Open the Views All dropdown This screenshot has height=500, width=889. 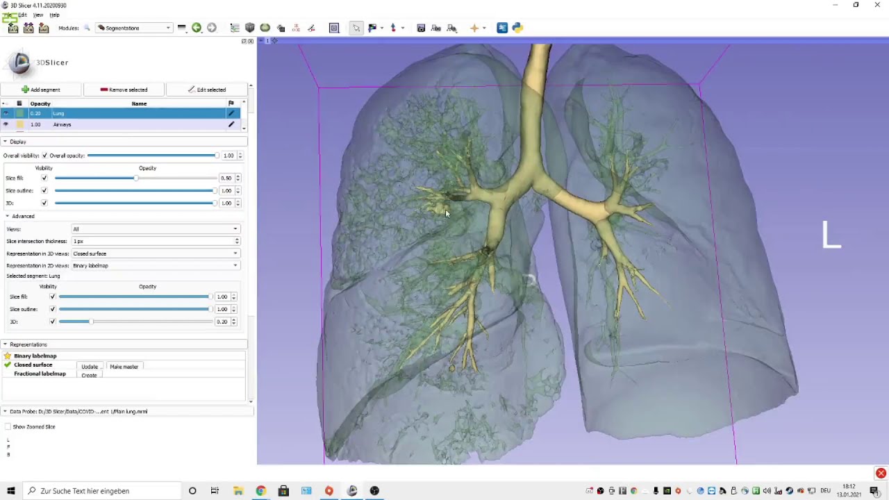click(x=156, y=228)
